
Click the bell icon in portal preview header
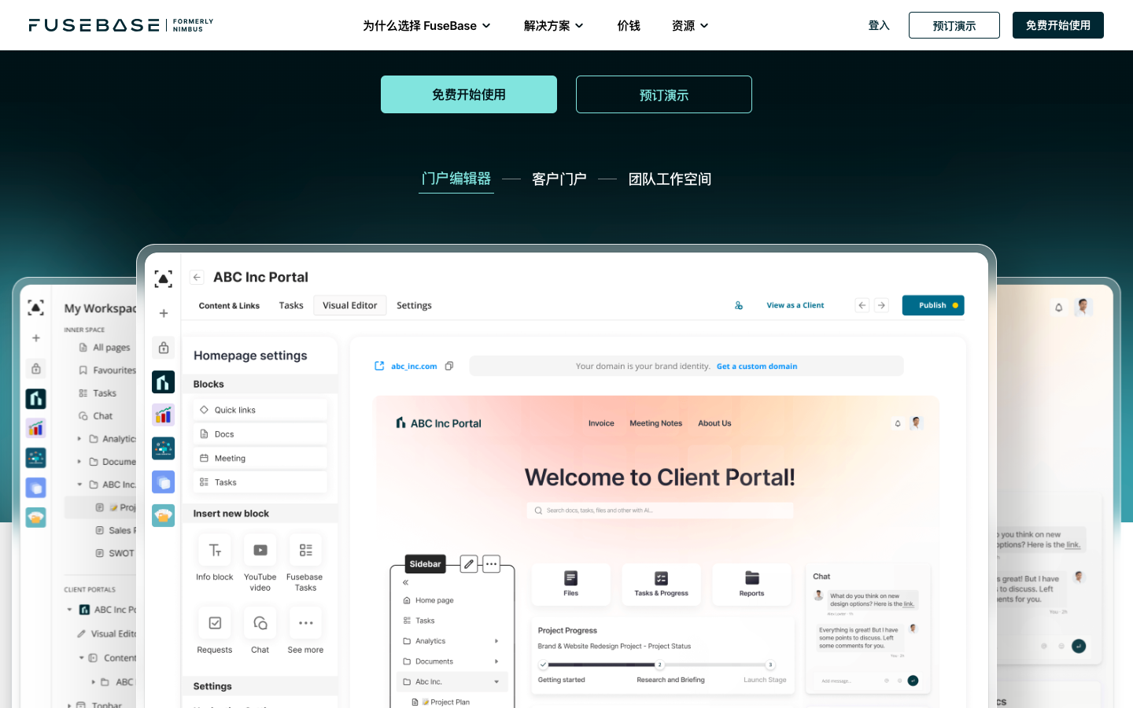(898, 423)
